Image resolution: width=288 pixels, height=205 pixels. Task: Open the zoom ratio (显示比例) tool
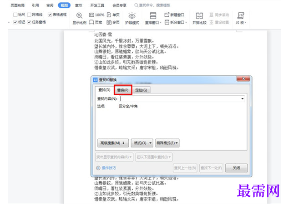coord(79,19)
